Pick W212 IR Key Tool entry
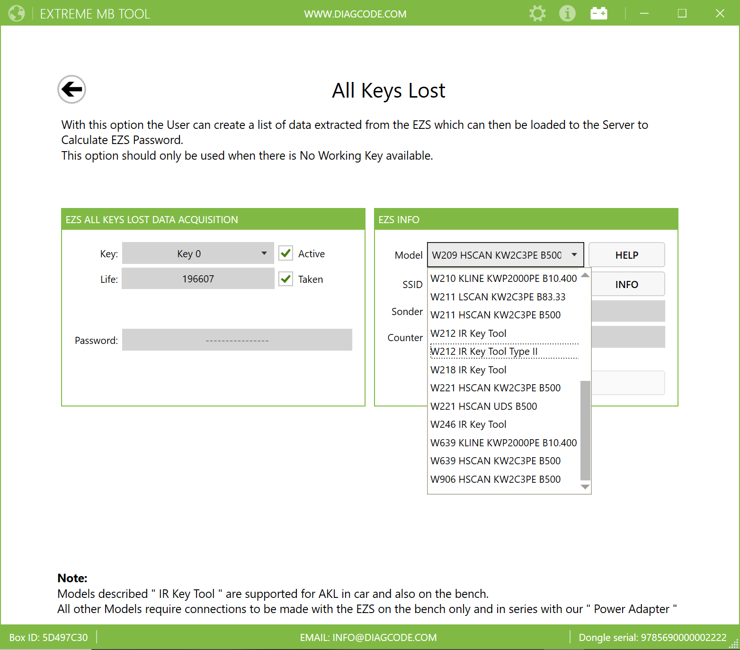The height and width of the screenshot is (650, 740). point(504,334)
